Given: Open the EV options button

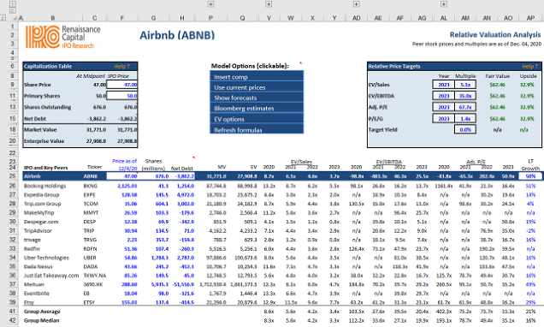Looking at the screenshot, I should coord(257,119).
